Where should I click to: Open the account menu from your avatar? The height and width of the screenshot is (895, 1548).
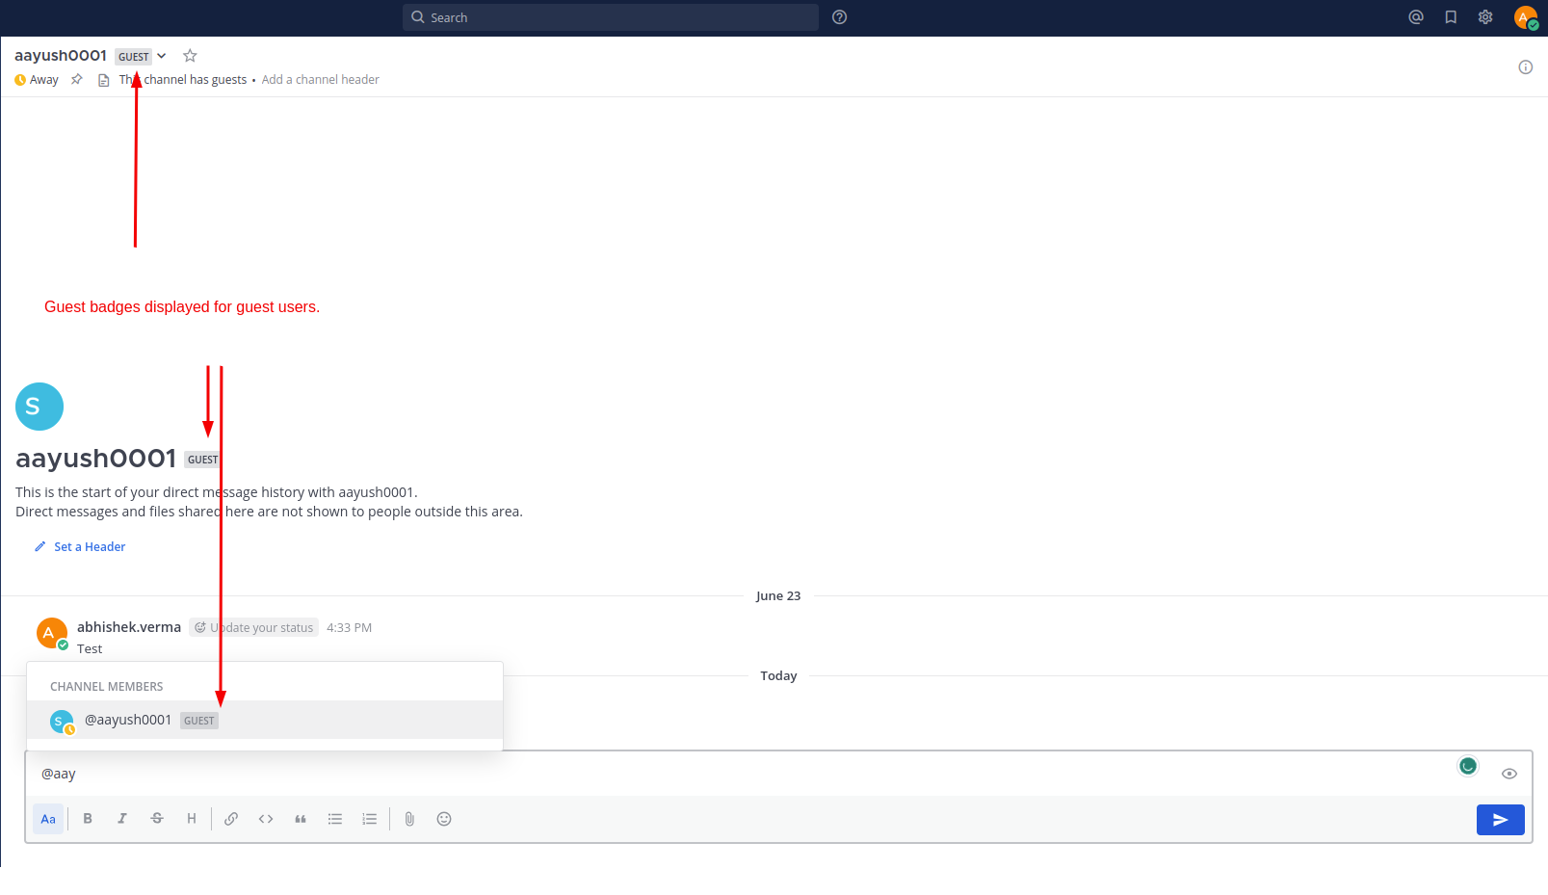click(1524, 16)
